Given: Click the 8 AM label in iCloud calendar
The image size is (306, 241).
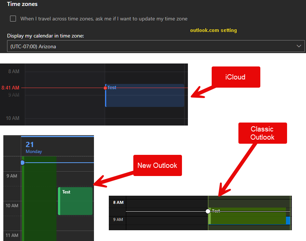Looking at the screenshot, I should 14,71.
